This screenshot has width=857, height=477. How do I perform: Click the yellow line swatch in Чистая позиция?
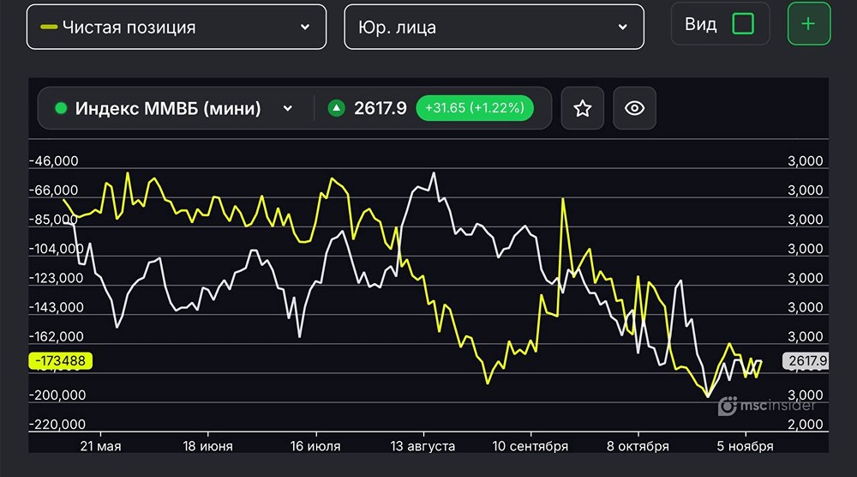coord(49,27)
